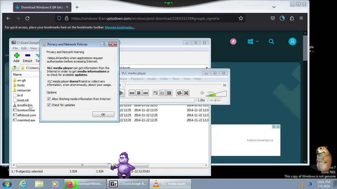Click the Add button in 7-Zip toolbar

[x=16, y=58]
